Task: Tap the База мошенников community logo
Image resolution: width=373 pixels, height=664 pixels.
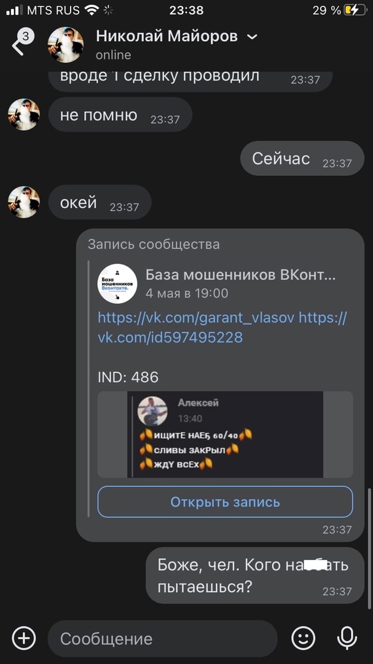Action: point(117,283)
